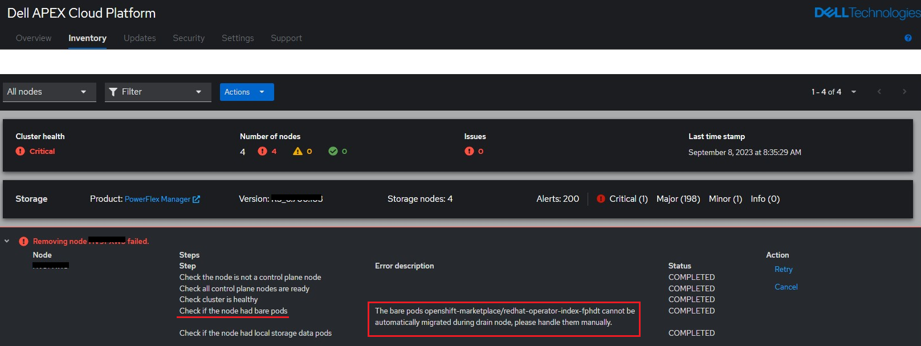921x346 pixels.
Task: Collapse the Removing node failed row
Action: [x=7, y=241]
